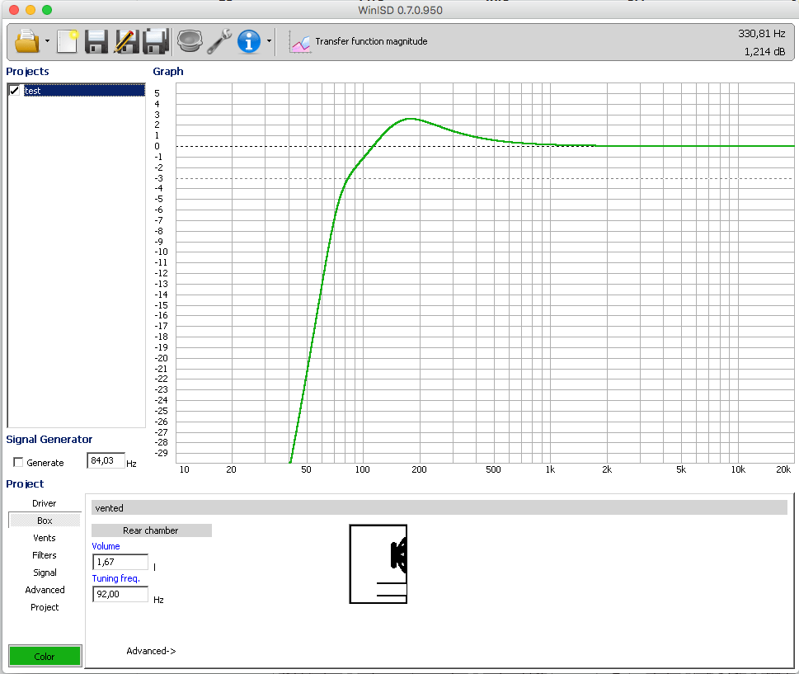Click the Tuning freq. field 92,00
The width and height of the screenshot is (799, 674).
[120, 594]
